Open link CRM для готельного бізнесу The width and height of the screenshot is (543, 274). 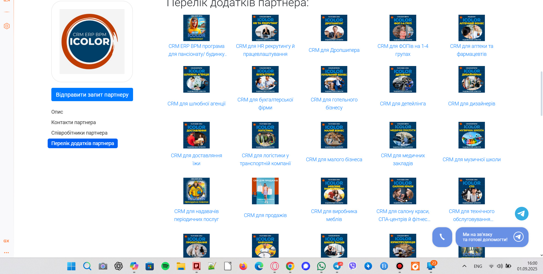point(334,104)
